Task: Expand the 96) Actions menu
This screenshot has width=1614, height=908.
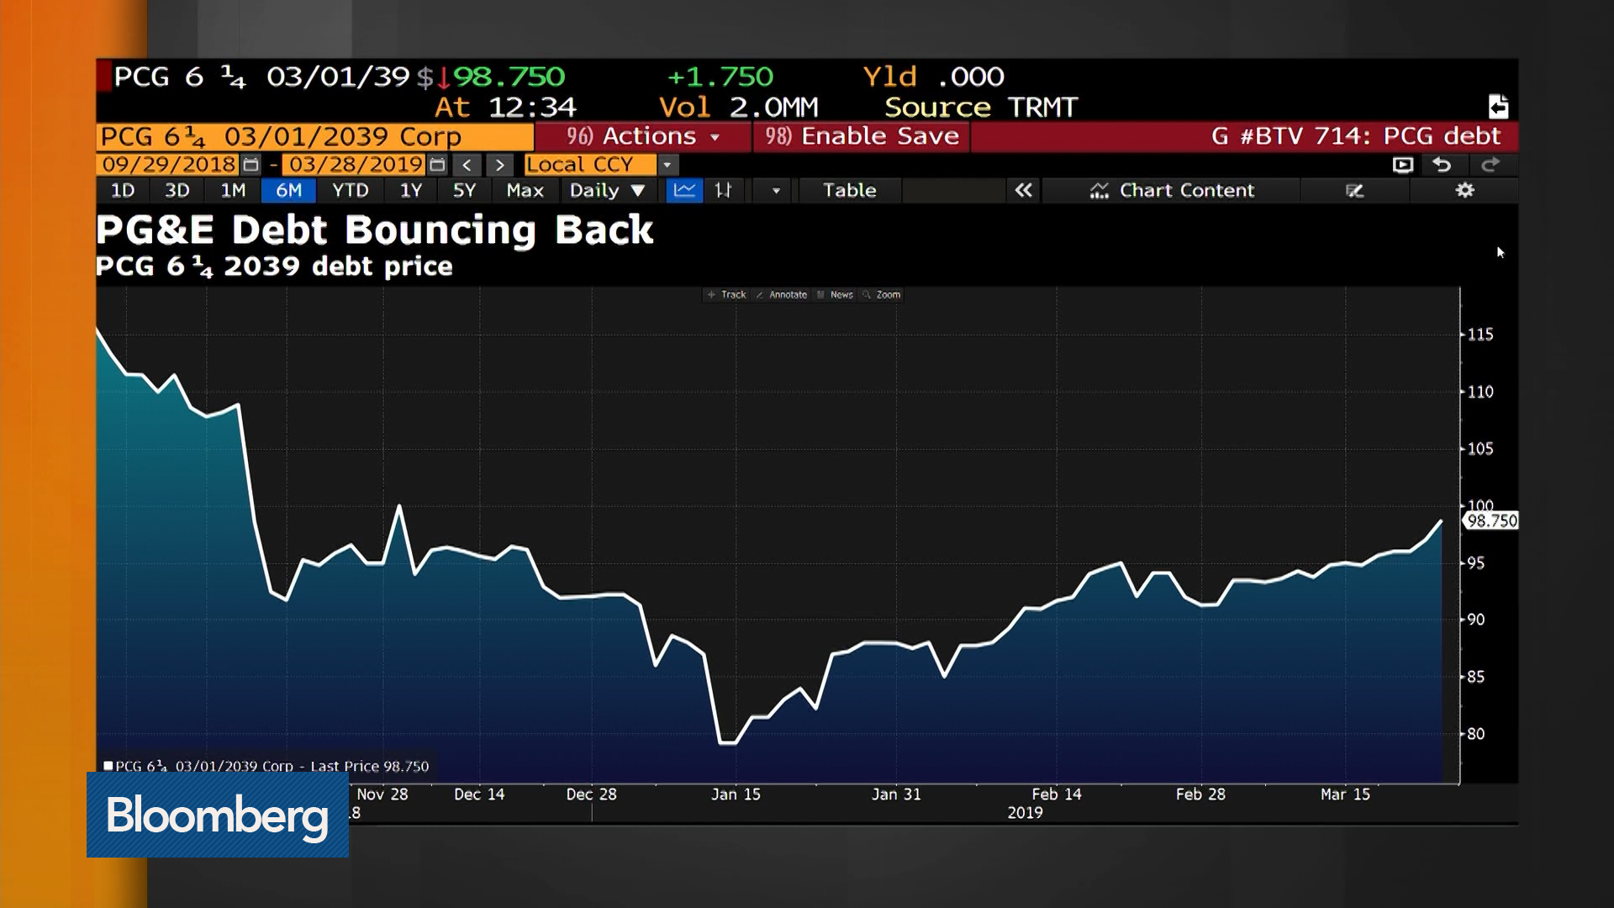Action: (x=643, y=136)
